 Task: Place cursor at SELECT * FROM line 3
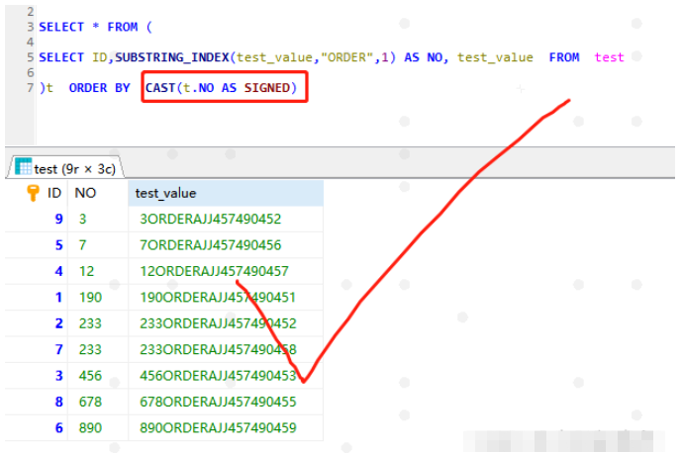tap(95, 27)
